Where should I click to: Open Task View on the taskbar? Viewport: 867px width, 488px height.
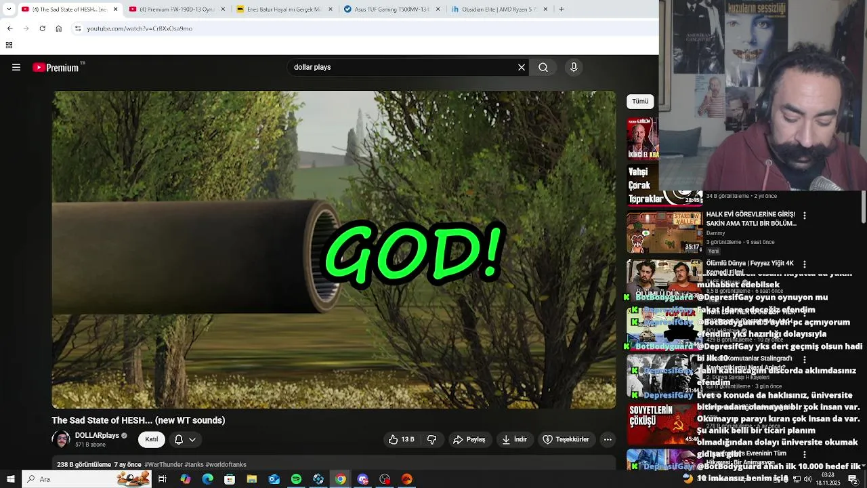tap(163, 479)
